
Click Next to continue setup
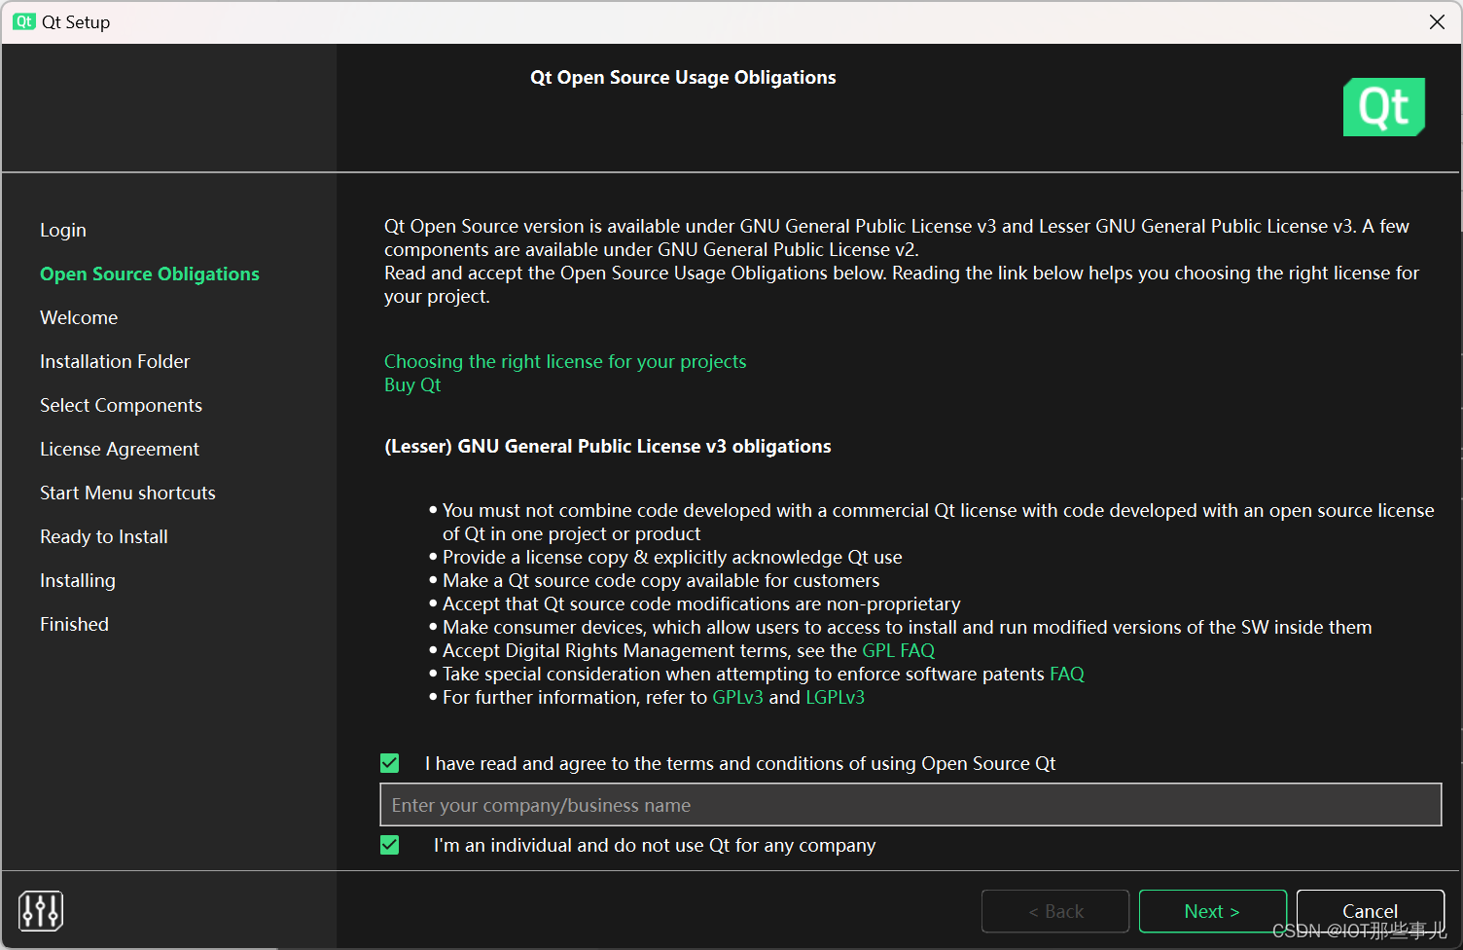[x=1212, y=911]
